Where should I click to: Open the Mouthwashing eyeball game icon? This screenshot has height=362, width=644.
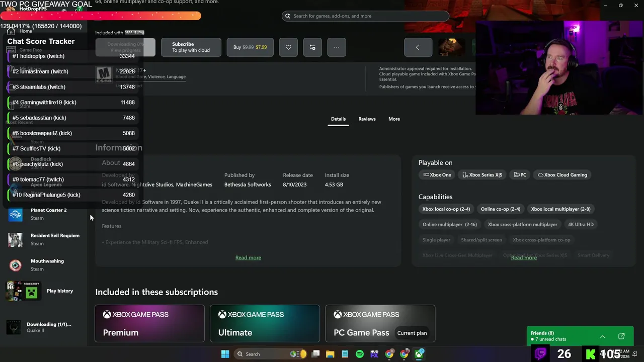[16, 265]
